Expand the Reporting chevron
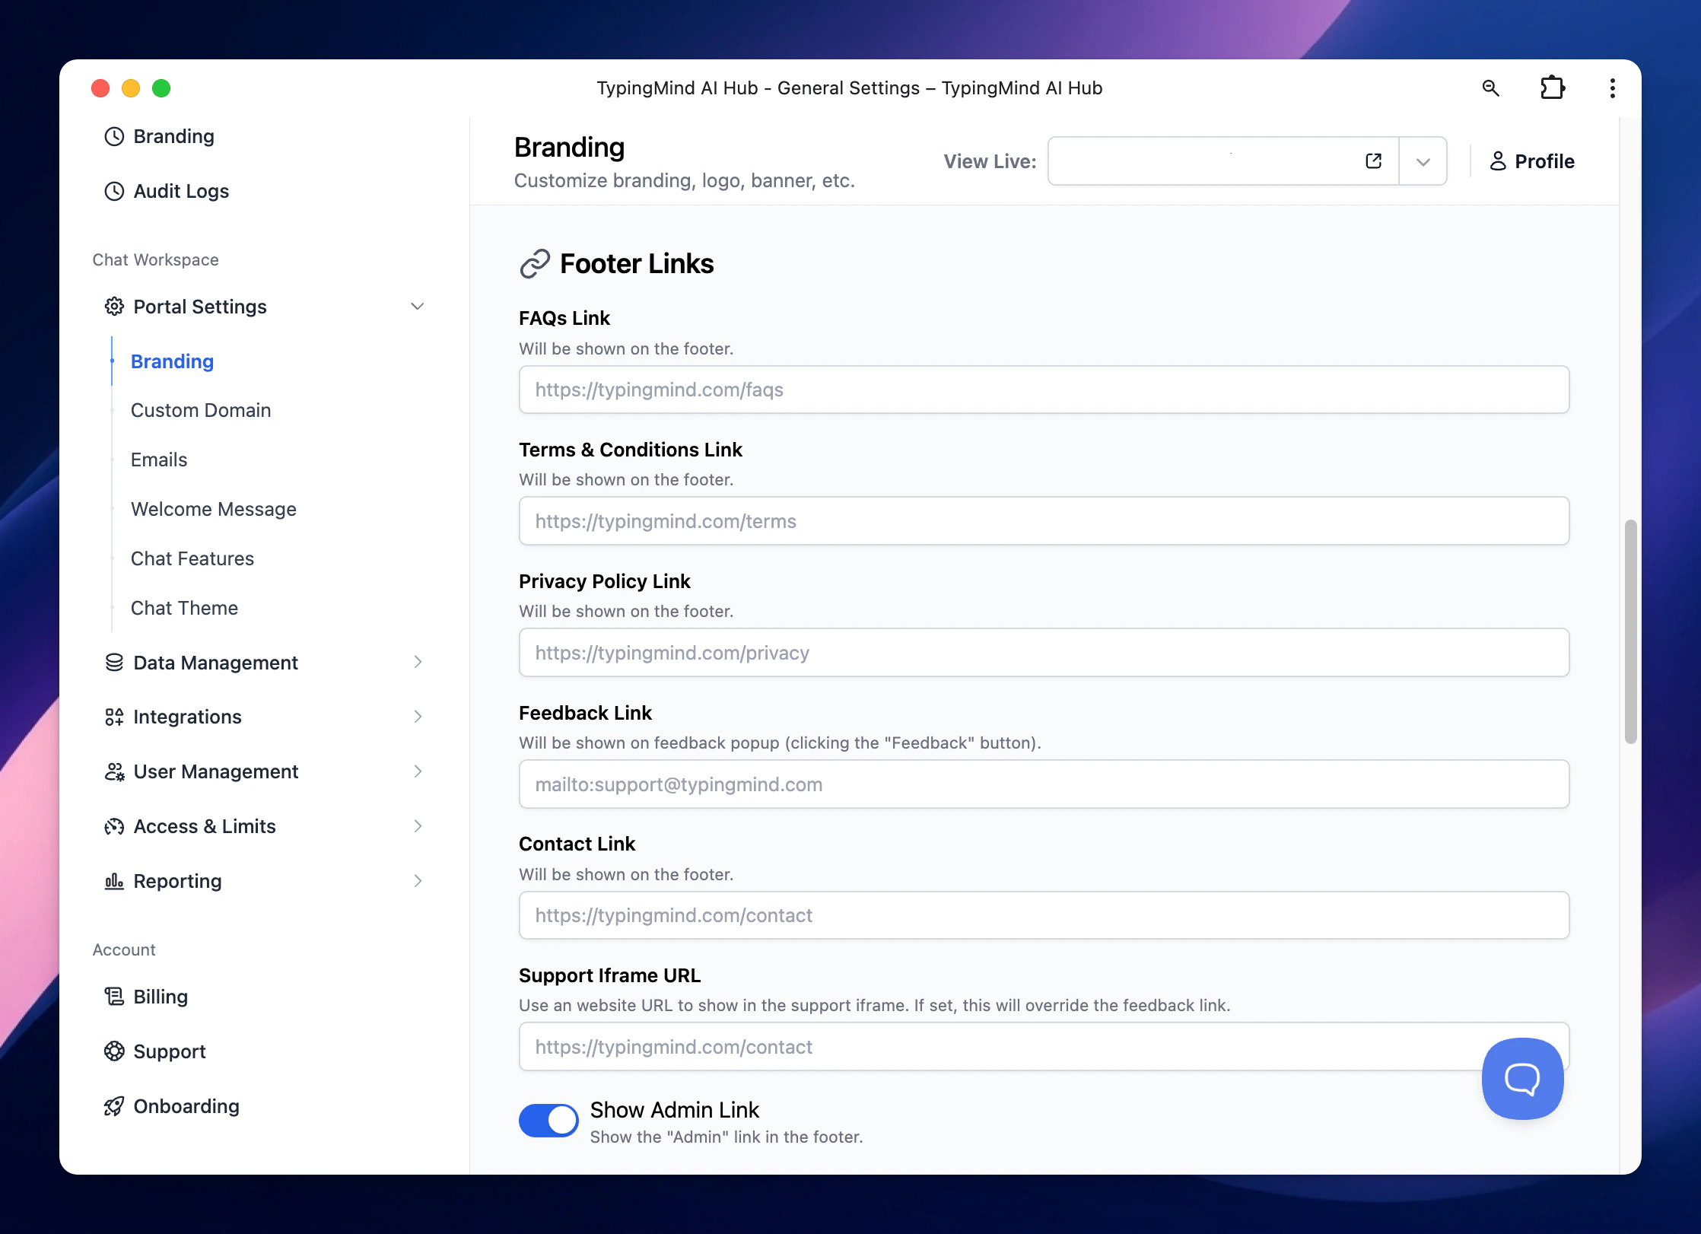This screenshot has height=1234, width=1701. pyautogui.click(x=418, y=881)
